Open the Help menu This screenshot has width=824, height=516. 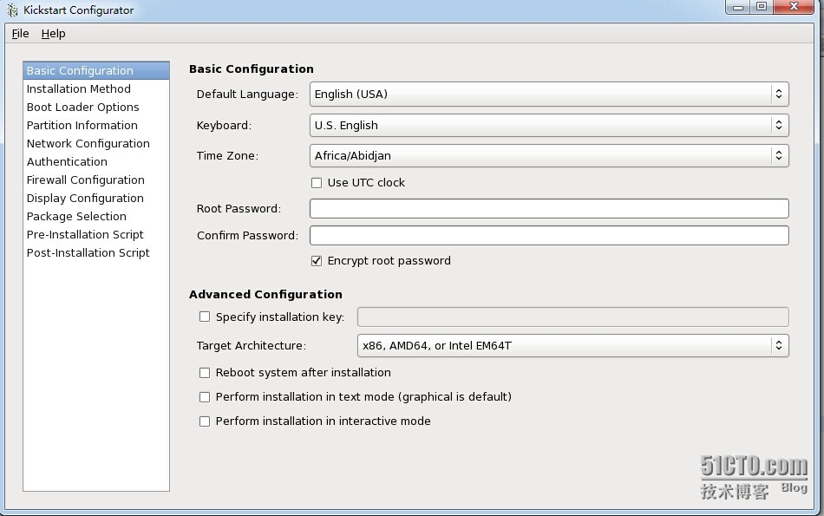(x=54, y=34)
